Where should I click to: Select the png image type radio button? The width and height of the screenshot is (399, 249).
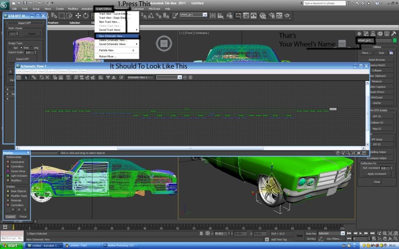coord(31,48)
